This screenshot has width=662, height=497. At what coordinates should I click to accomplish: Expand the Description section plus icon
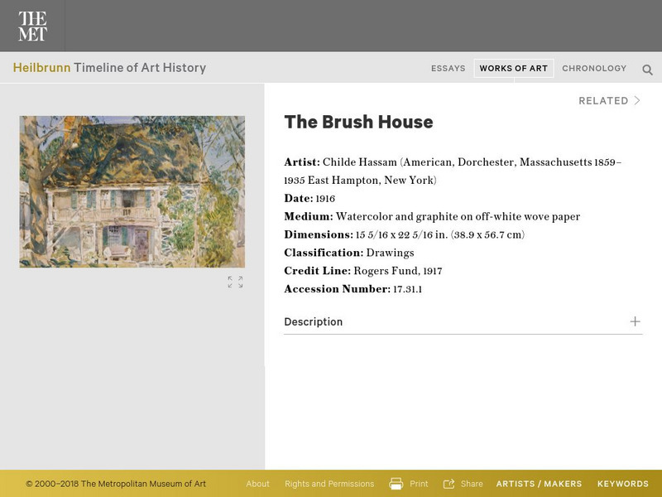(x=635, y=321)
